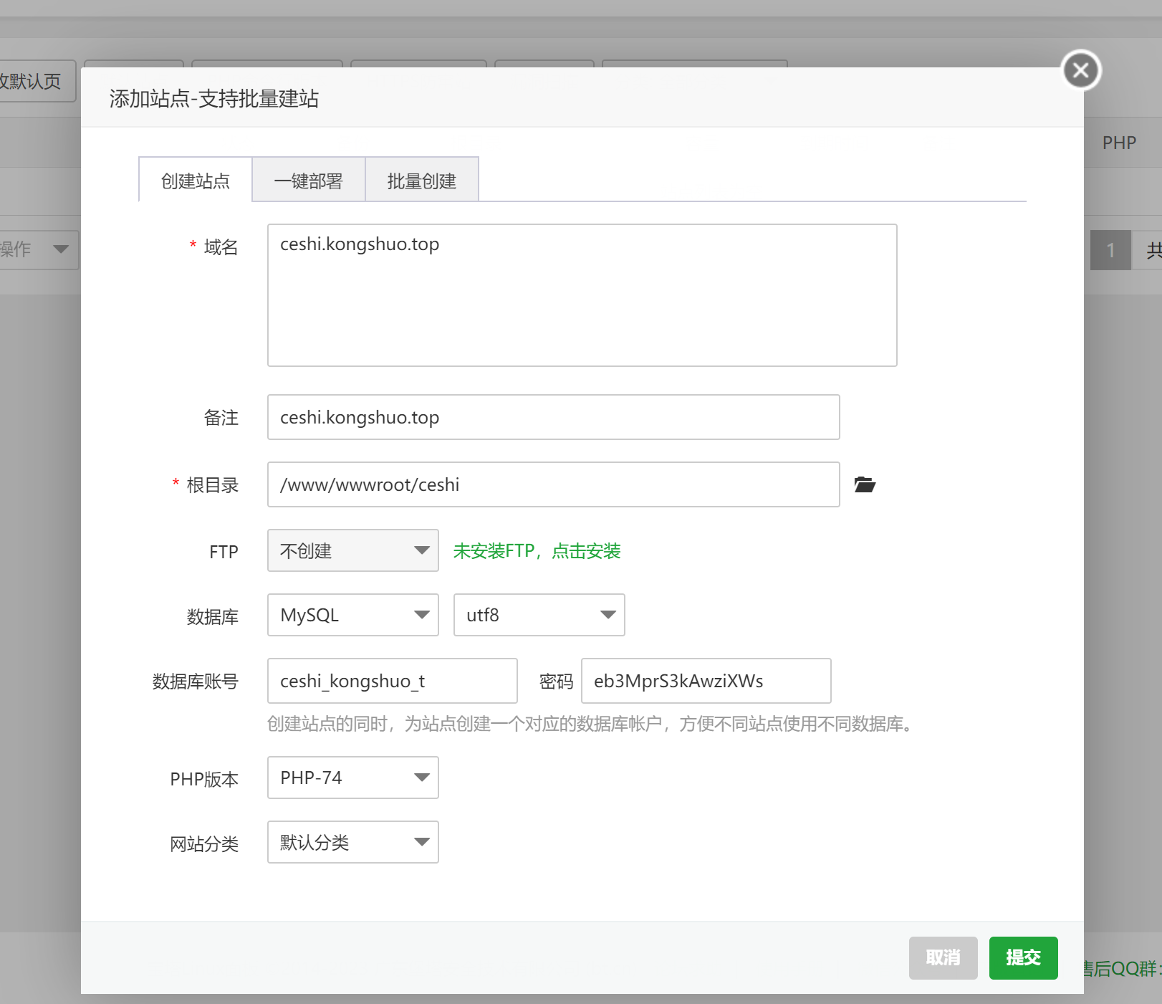This screenshot has width=1162, height=1004.
Task: Open the PHP-74 version dropdown
Action: coord(352,778)
